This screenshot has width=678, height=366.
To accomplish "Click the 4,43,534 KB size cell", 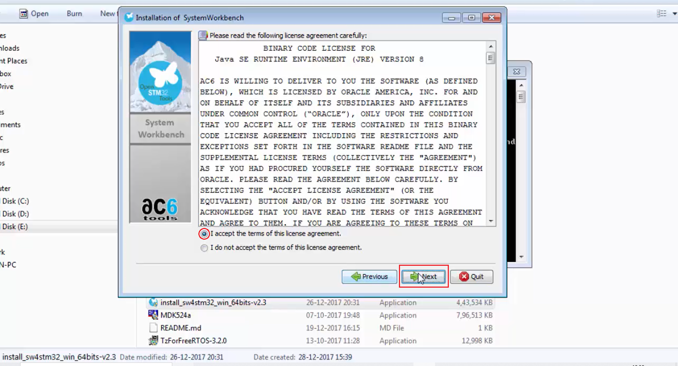I will tap(474, 302).
